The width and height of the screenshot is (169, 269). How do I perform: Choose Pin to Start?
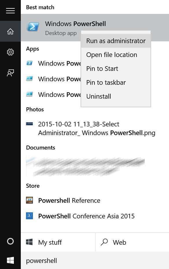116,69
